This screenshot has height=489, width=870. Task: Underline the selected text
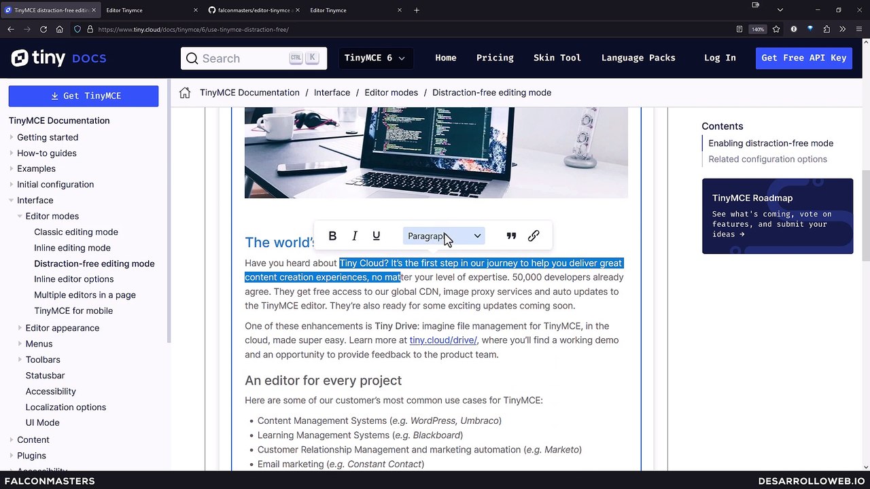click(376, 236)
